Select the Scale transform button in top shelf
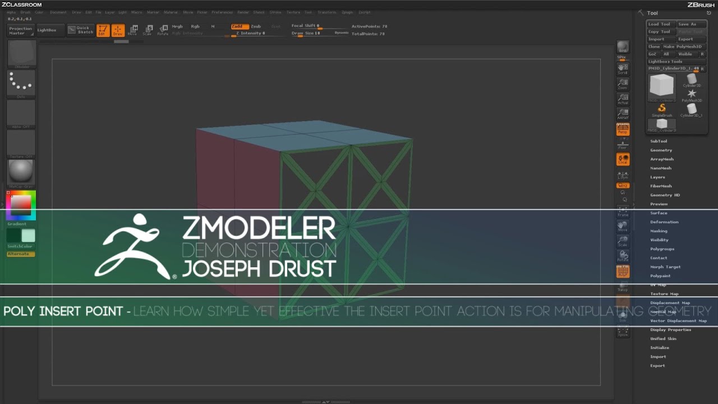Viewport: 718px width, 404px height. pos(148,30)
